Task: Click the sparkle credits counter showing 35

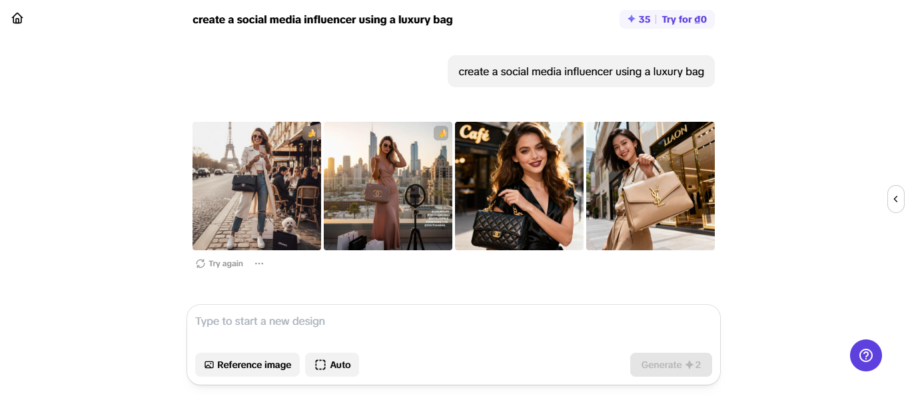Action: [x=638, y=19]
